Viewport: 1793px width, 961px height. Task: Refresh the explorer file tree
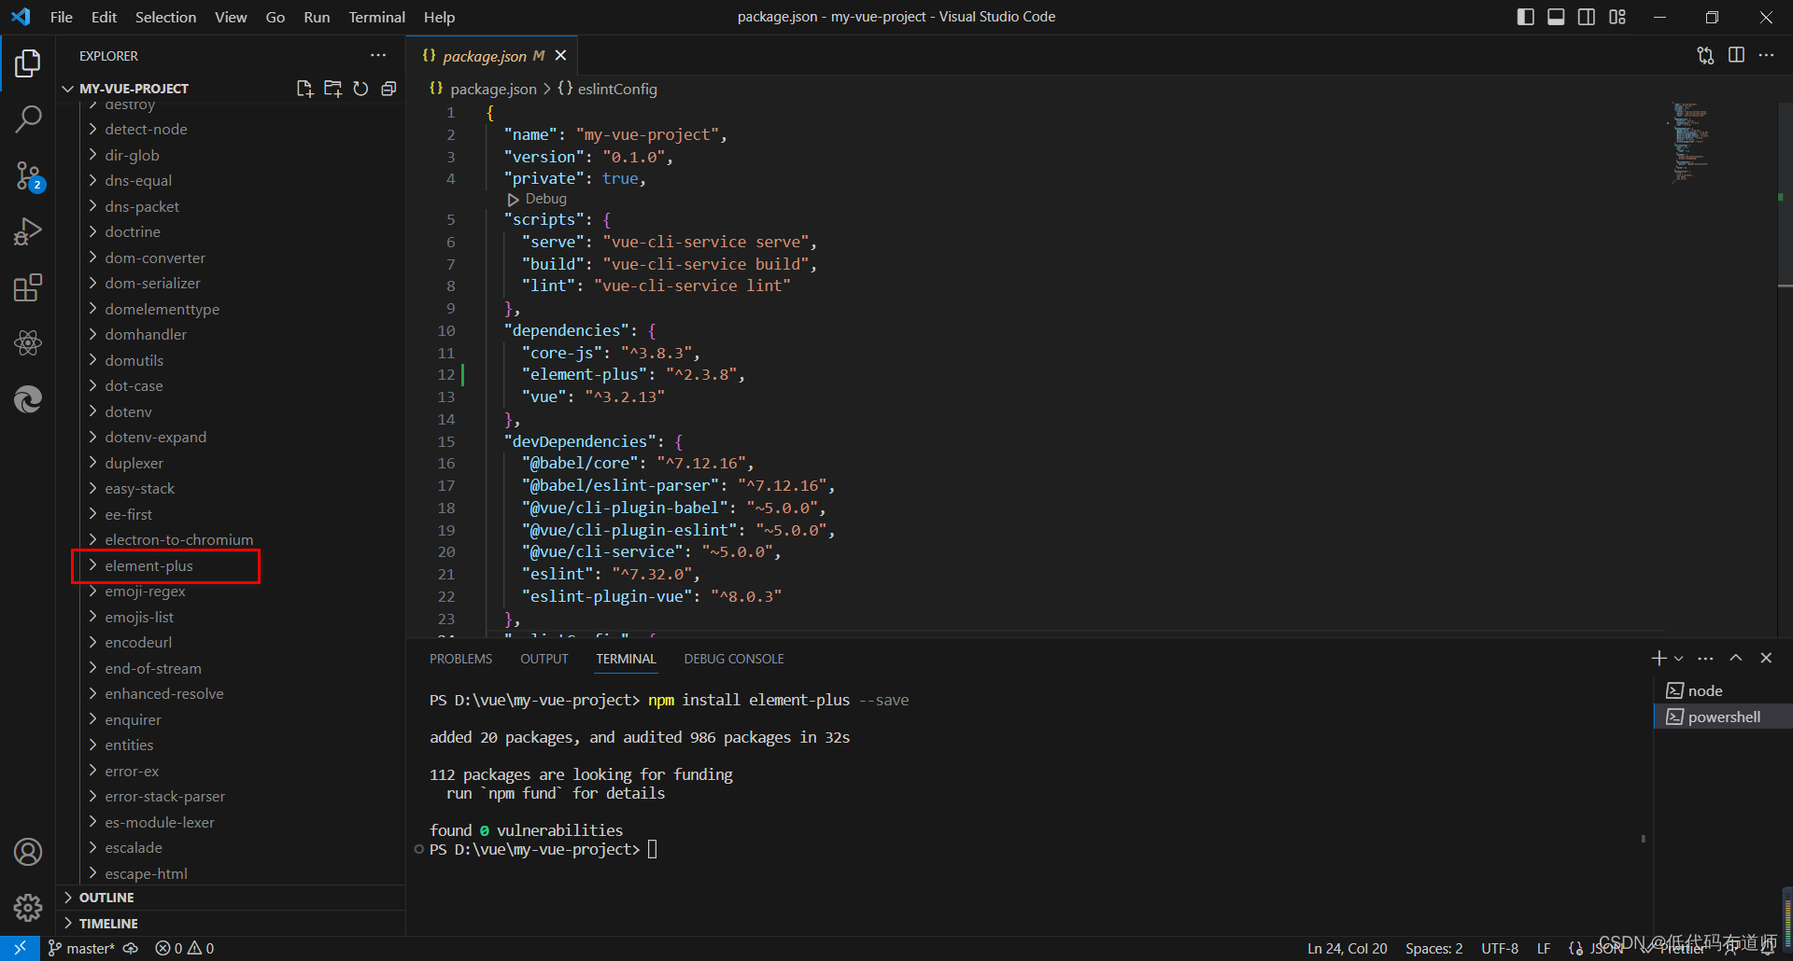tap(360, 89)
